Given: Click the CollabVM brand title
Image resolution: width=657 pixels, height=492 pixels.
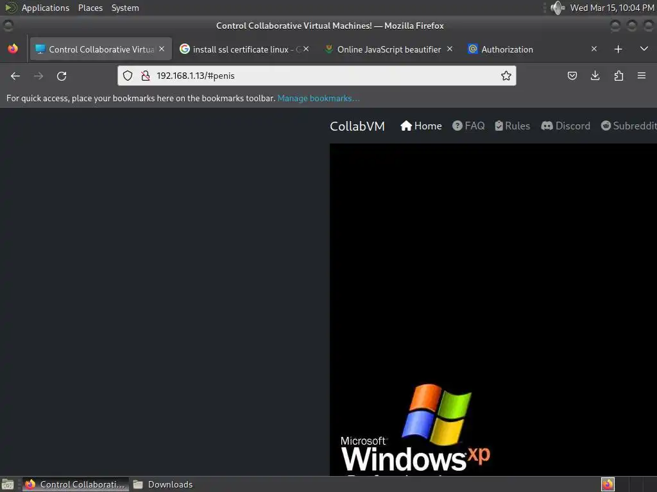Looking at the screenshot, I should (x=357, y=126).
